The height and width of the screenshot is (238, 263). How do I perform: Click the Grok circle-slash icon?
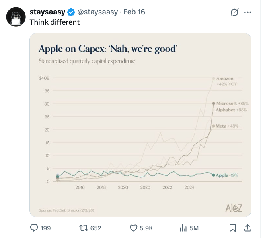[x=234, y=12]
